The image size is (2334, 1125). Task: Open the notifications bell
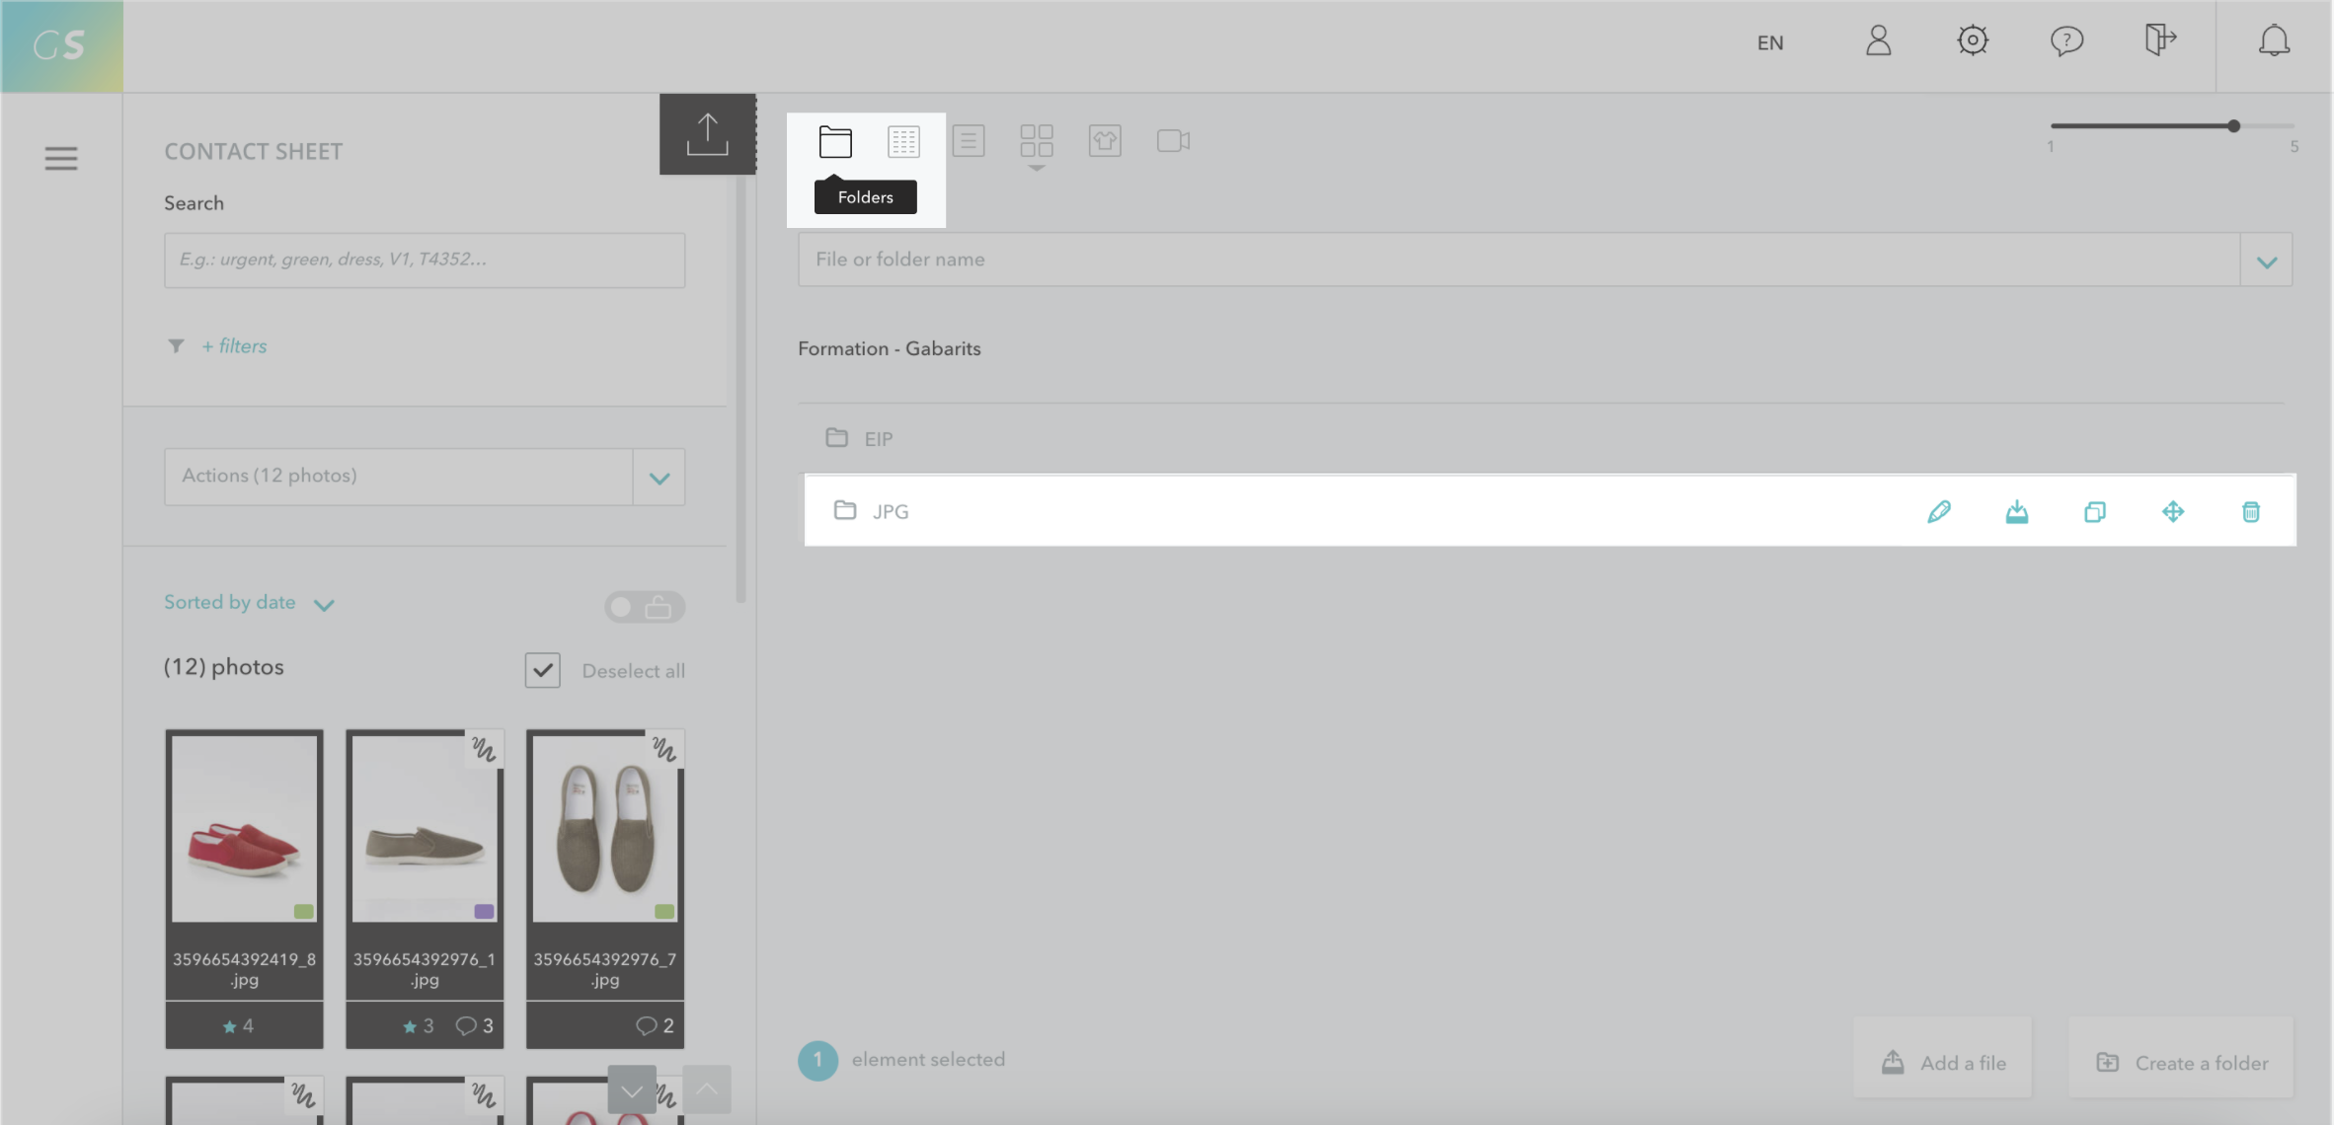point(2274,41)
